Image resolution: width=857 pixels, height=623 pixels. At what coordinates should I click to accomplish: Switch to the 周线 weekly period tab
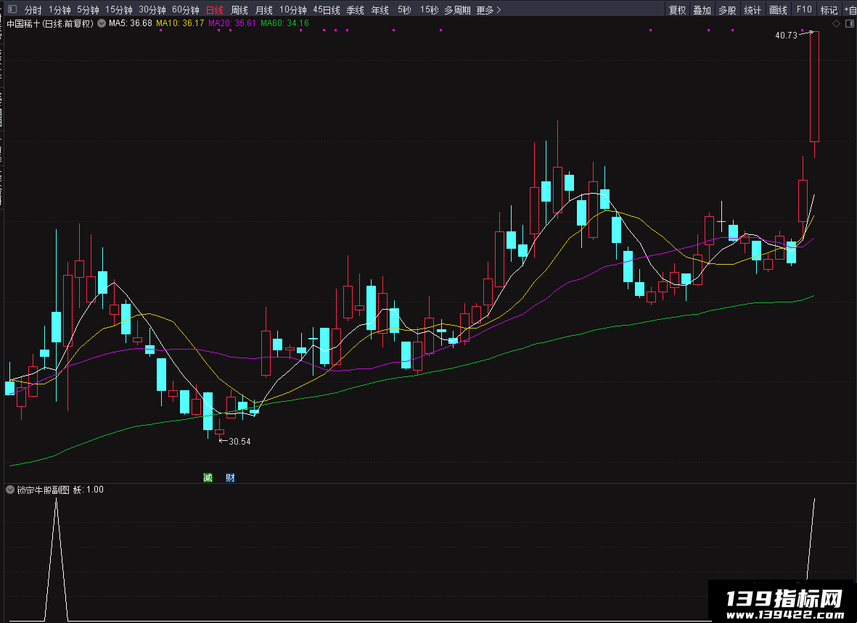pyautogui.click(x=239, y=10)
